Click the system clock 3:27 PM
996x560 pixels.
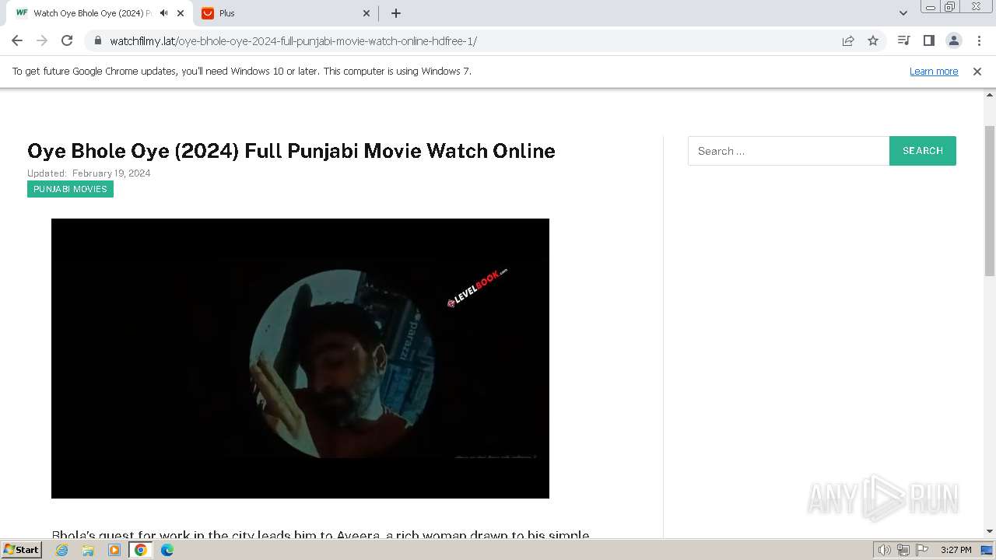[x=956, y=550]
